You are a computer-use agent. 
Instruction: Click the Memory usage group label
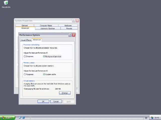click(x=29, y=63)
